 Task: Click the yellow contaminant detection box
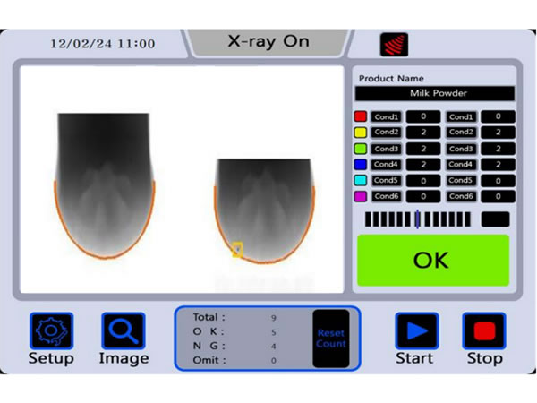click(x=237, y=250)
